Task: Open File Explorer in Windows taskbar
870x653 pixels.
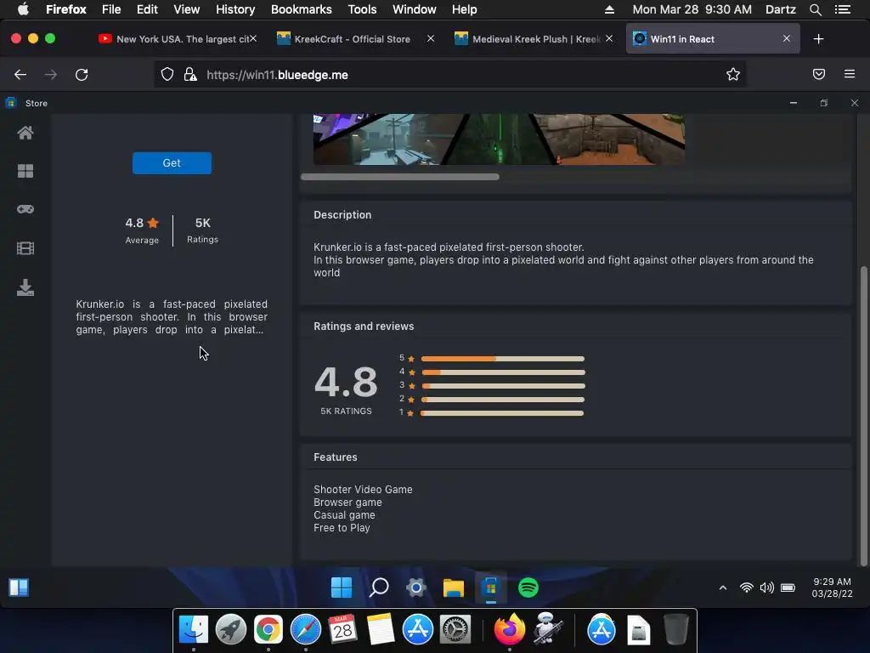Action: point(454,588)
